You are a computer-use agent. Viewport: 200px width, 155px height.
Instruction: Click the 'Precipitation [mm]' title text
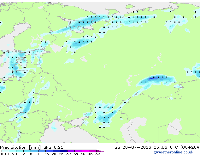[21, 147]
